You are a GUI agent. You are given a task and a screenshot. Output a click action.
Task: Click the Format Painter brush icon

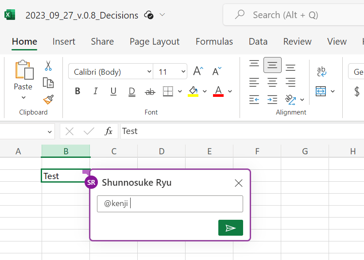pos(48,99)
